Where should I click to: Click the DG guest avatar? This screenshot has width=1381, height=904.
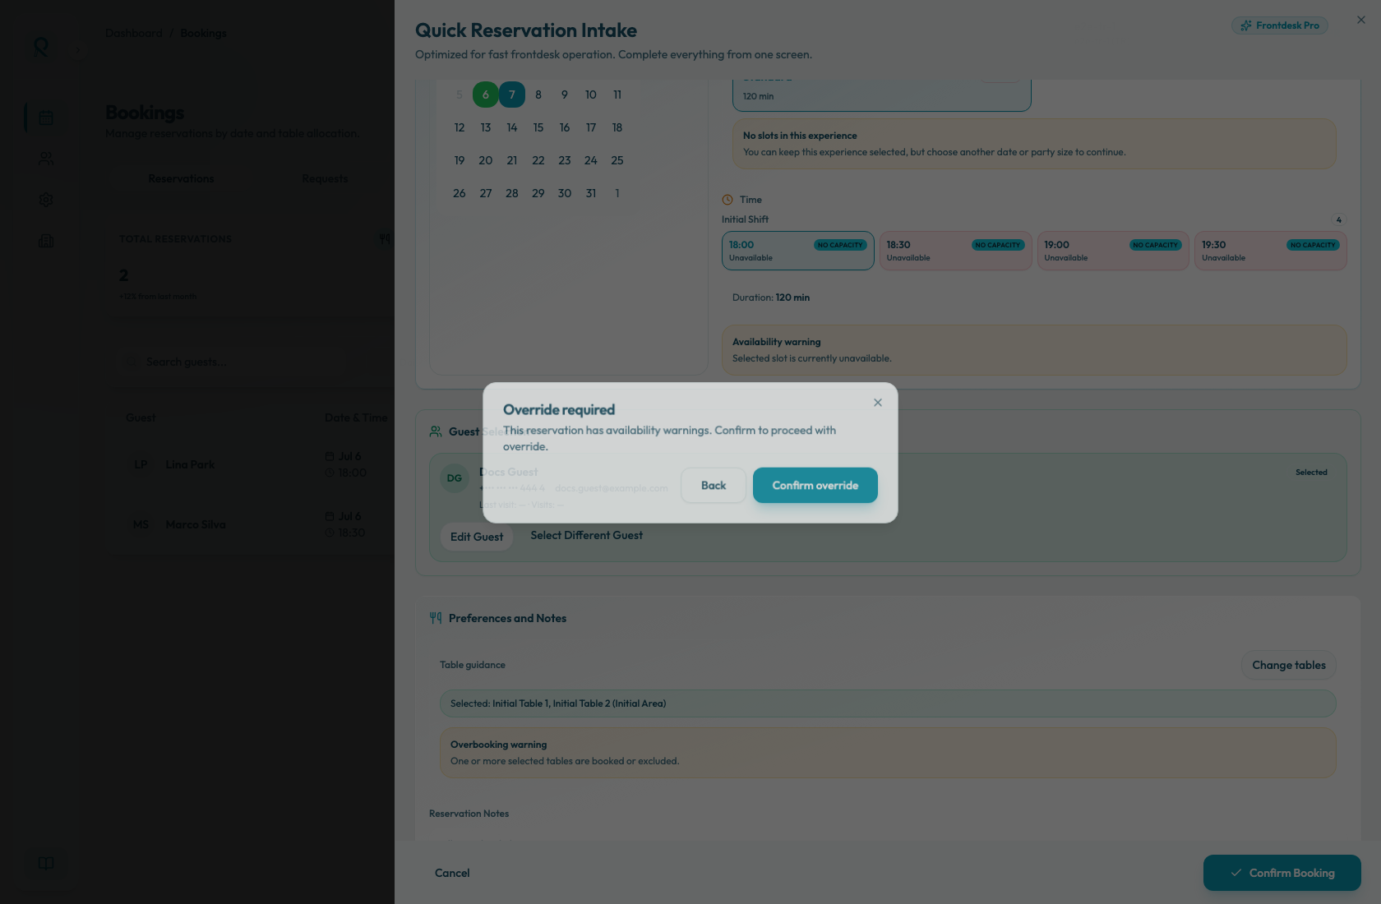click(x=455, y=478)
